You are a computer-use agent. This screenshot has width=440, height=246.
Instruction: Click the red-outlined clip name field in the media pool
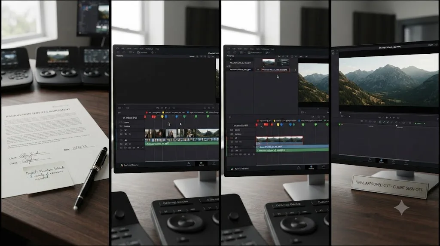coord(275,70)
